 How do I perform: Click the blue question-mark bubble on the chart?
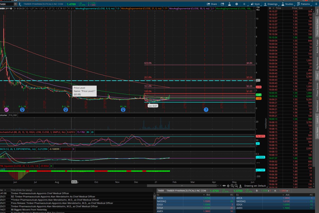click(206, 109)
